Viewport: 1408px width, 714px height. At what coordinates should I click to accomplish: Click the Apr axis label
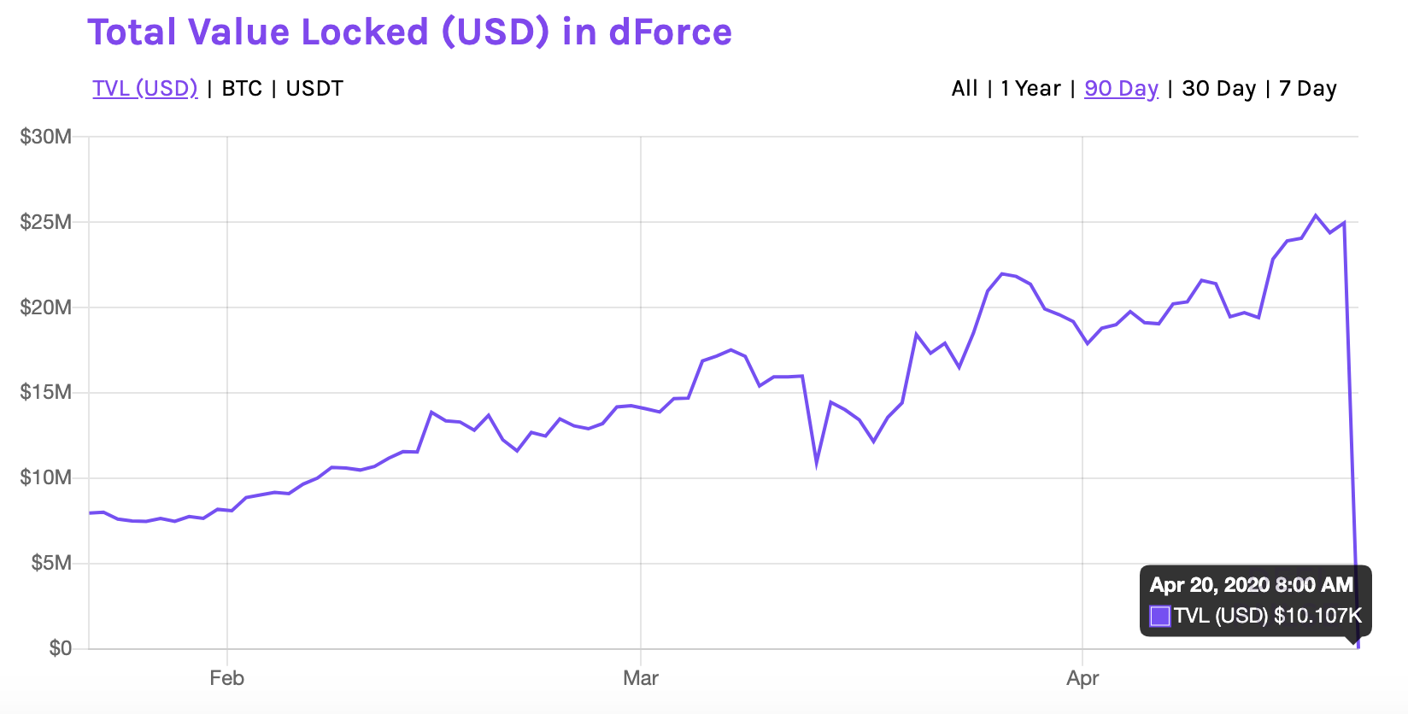pos(1083,677)
